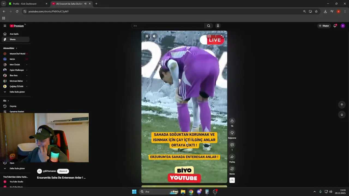Viewport: 349px width, 196px height.
Task: Like the Short with thumbs up
Action: (x=232, y=121)
